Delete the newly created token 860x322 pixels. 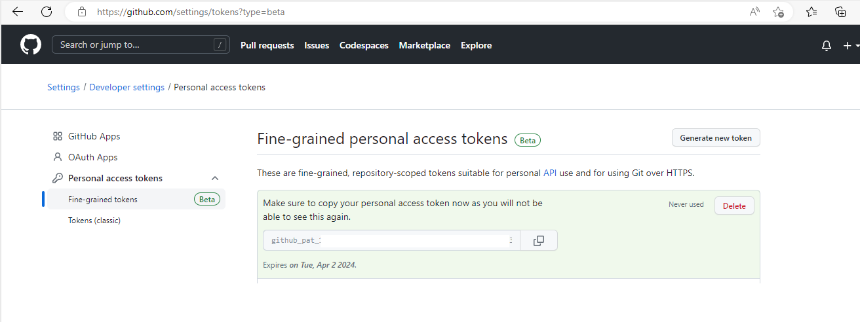click(x=734, y=206)
